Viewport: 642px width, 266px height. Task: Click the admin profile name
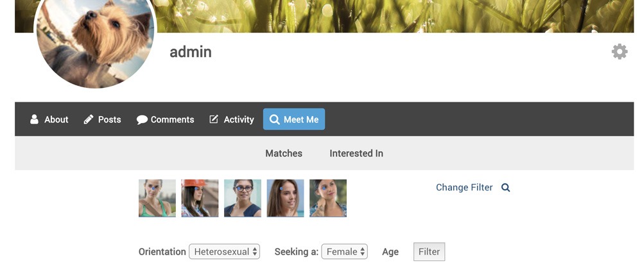coord(191,52)
